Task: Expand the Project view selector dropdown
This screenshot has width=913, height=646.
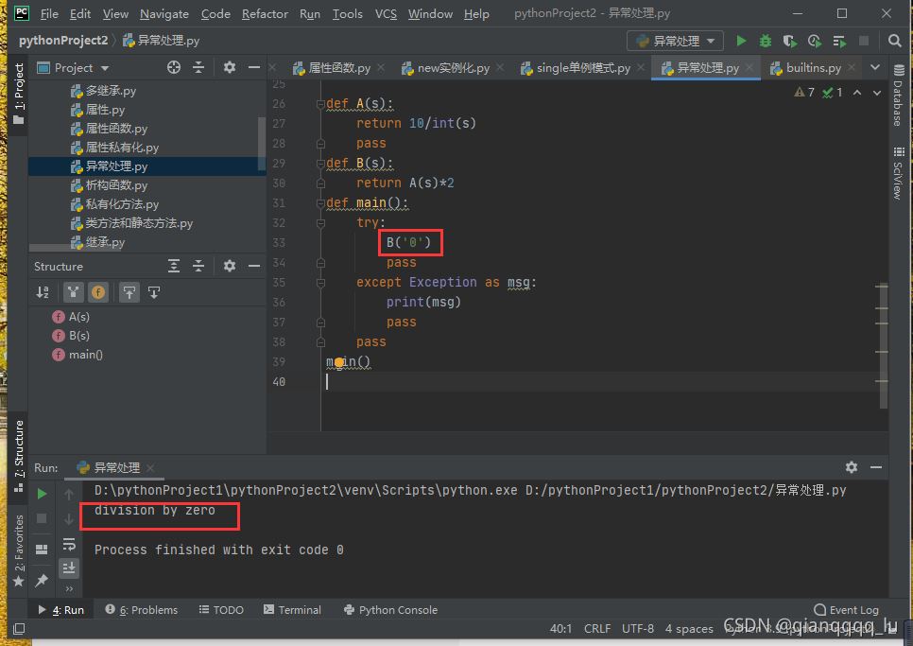Action: [104, 68]
